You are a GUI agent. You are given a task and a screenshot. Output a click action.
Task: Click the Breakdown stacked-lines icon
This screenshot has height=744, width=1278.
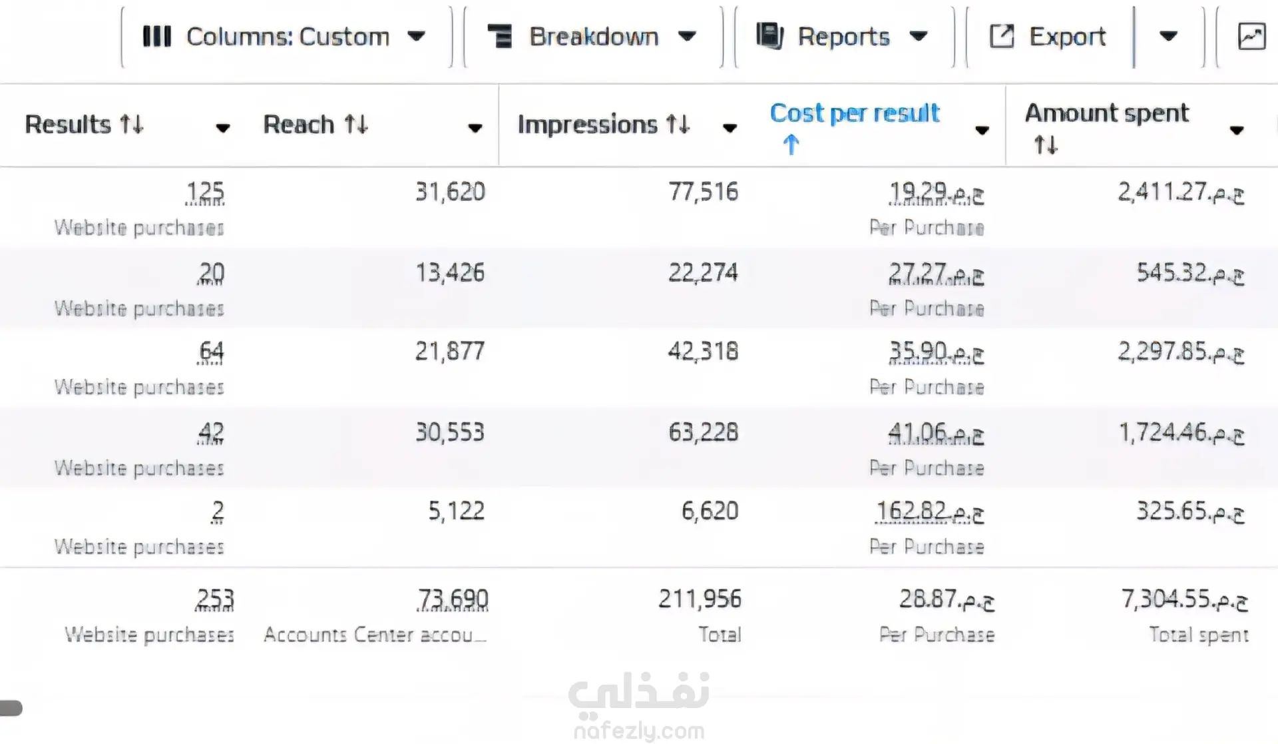click(500, 36)
